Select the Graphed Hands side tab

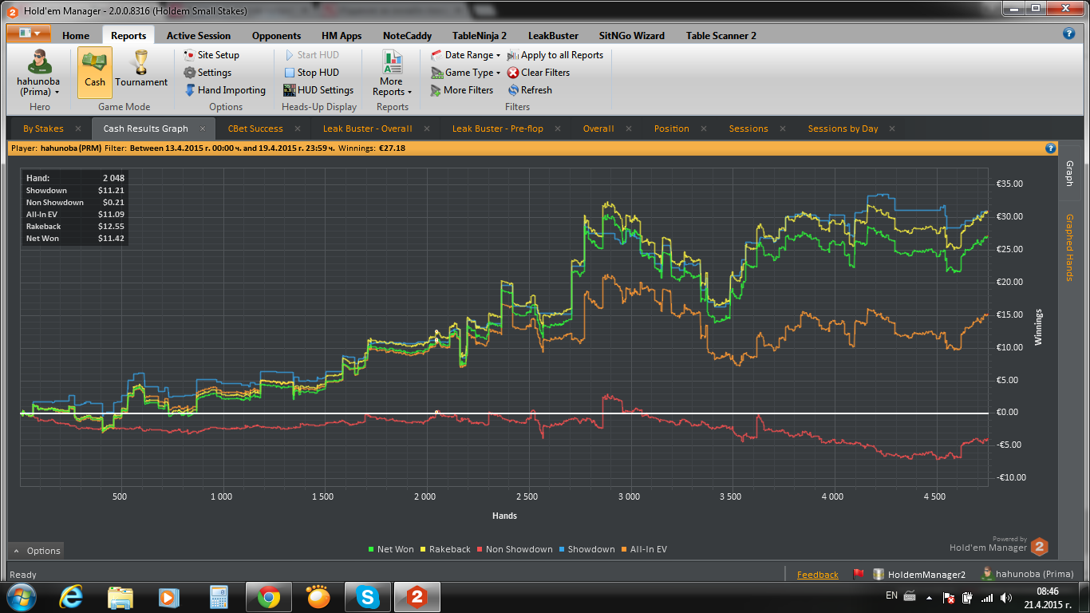click(1069, 247)
